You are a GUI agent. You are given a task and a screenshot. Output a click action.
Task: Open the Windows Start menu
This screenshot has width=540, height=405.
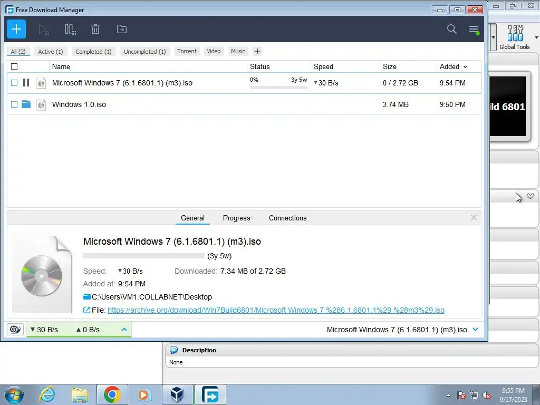pyautogui.click(x=14, y=394)
